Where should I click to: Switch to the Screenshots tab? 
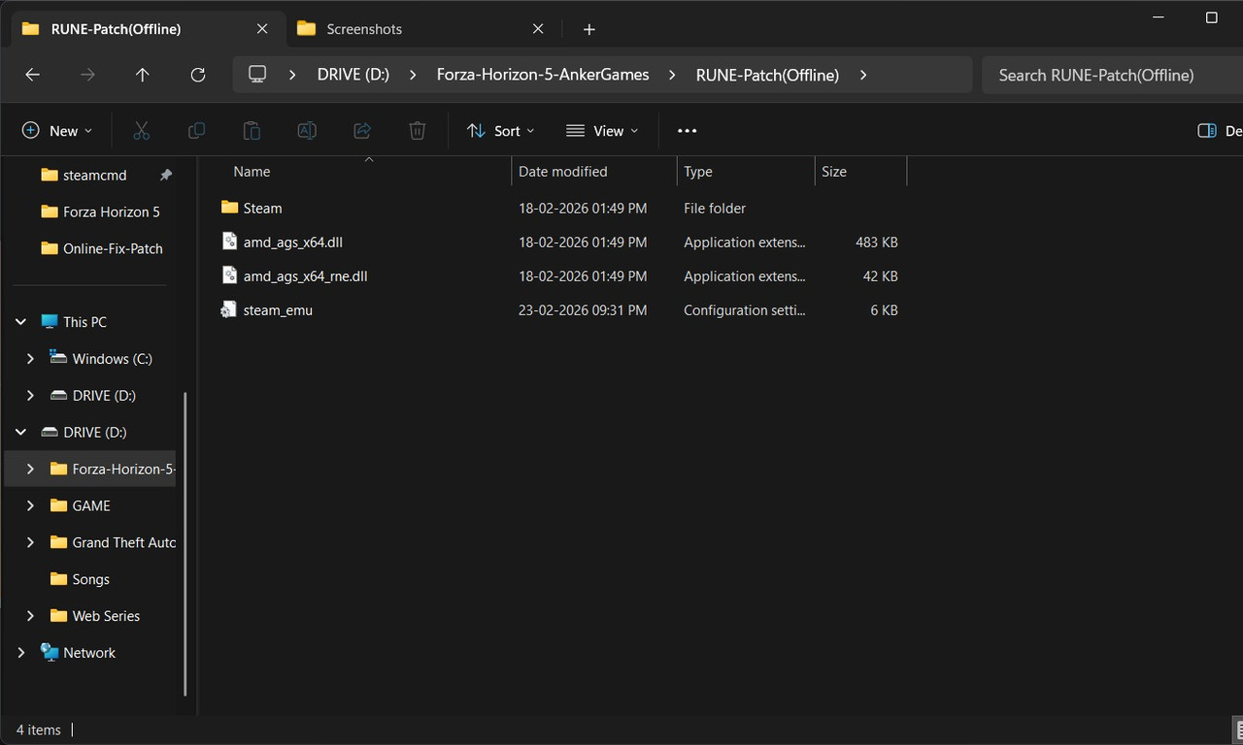[x=421, y=29]
